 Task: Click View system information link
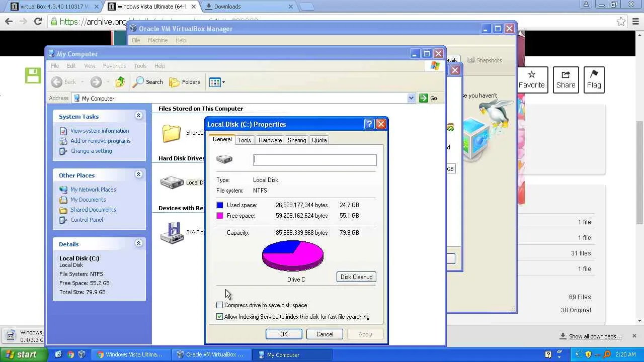100,131
